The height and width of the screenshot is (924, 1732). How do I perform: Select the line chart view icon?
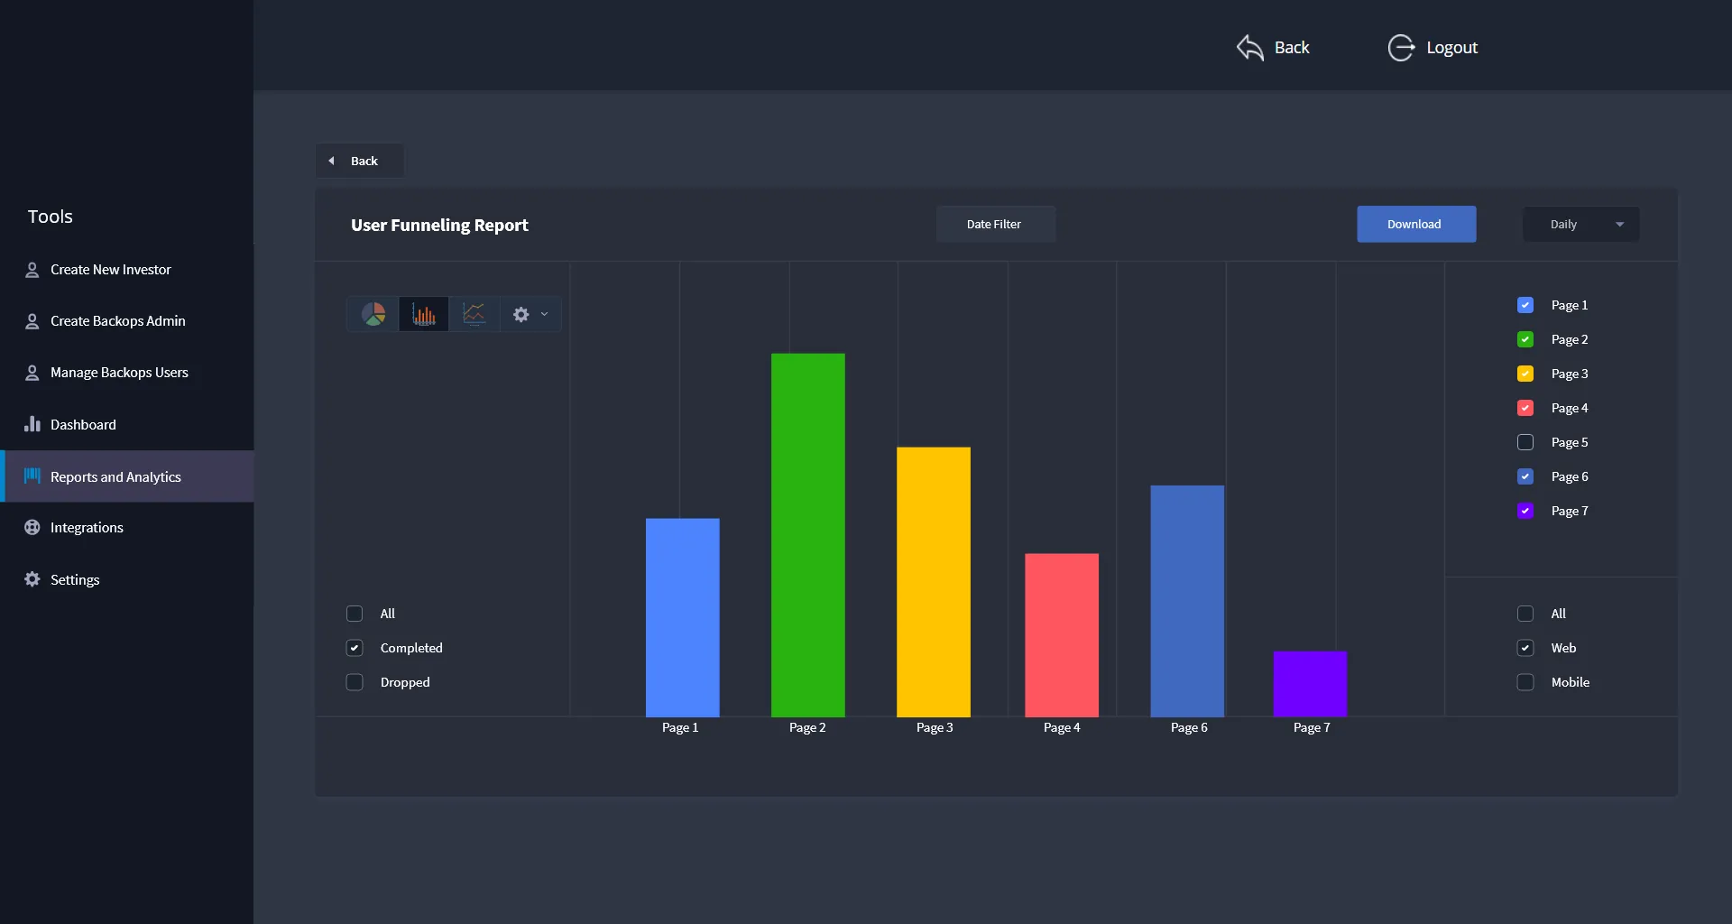coord(474,314)
